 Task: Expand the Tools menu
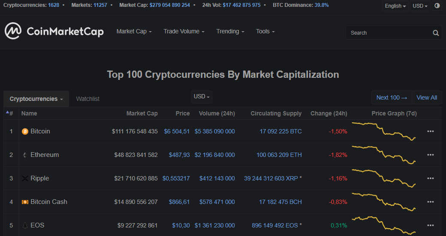coord(265,32)
